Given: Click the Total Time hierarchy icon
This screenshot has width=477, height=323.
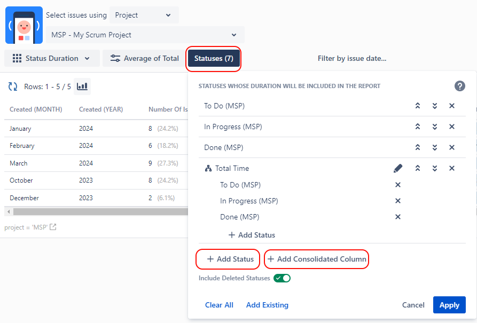Looking at the screenshot, I should coord(208,169).
